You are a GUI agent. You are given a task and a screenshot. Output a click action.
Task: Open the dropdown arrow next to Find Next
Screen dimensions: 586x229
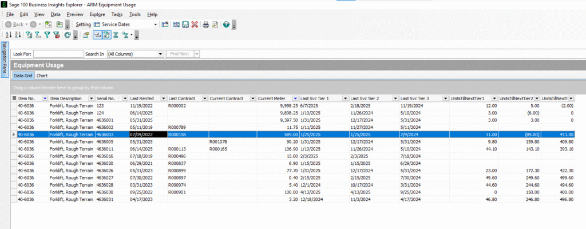197,54
